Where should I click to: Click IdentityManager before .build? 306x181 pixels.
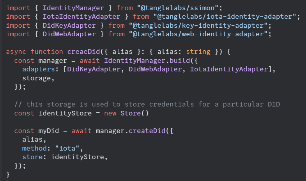click(134, 60)
